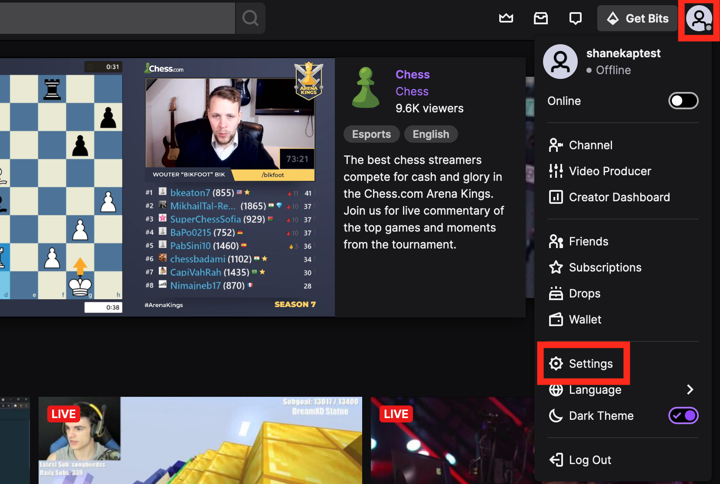Click the search magnifier button

click(250, 18)
